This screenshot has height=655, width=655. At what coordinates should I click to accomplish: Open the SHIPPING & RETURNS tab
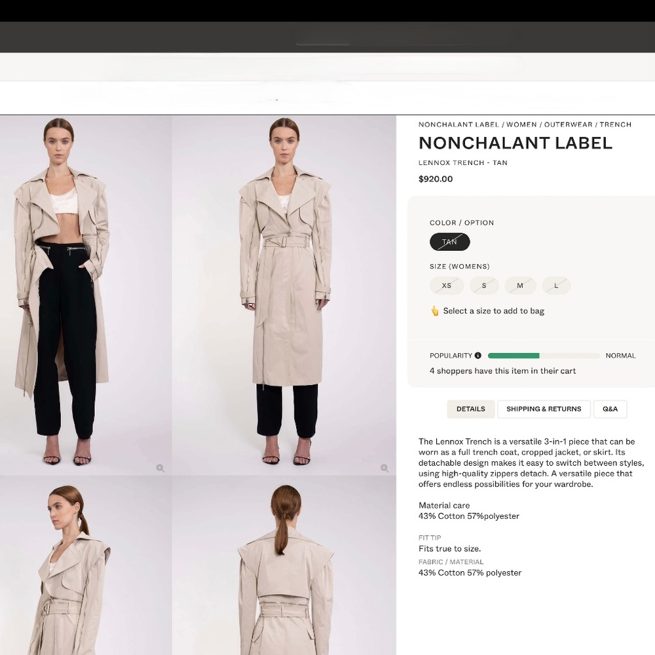544,409
